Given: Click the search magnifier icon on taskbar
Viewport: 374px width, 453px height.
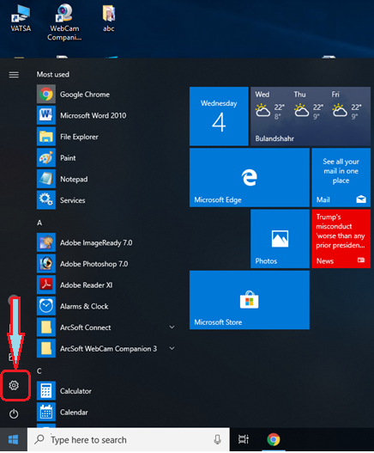Looking at the screenshot, I should 39,439.
